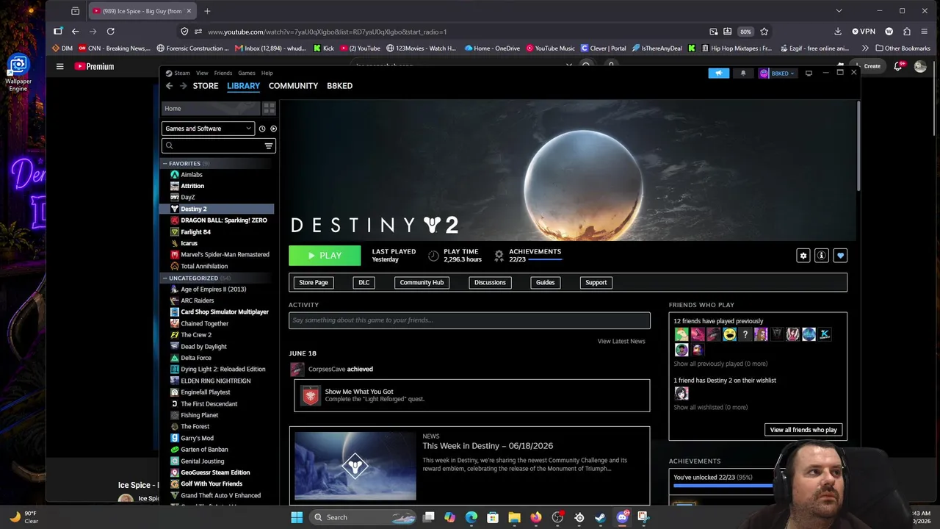
Task: Open the Destiny 2 Store Page
Action: (x=314, y=282)
